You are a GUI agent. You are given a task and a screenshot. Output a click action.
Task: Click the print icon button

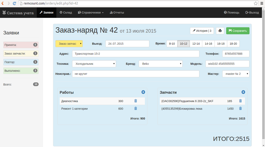pyautogui.click(x=220, y=31)
